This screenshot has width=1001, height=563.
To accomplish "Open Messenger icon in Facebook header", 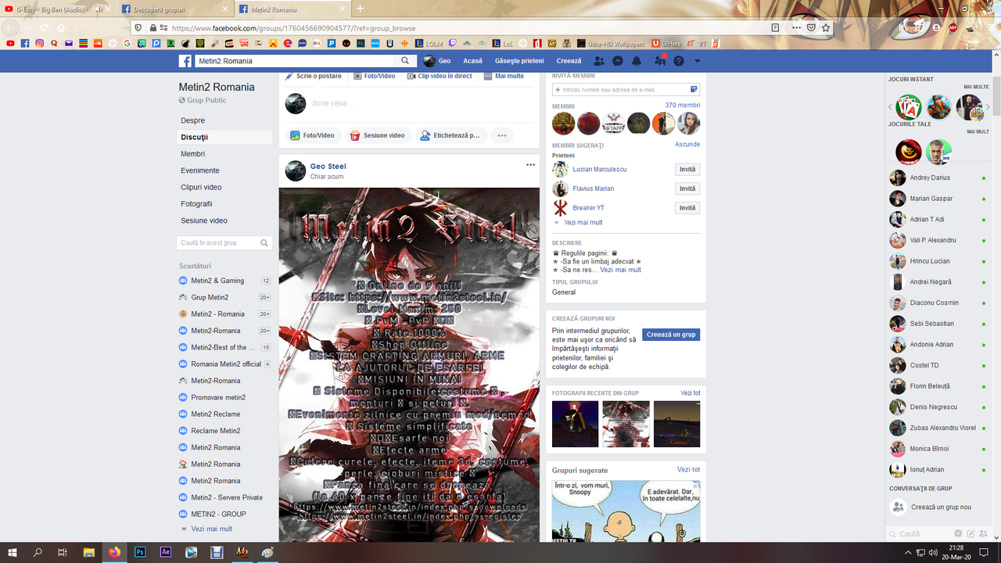I will click(x=618, y=61).
